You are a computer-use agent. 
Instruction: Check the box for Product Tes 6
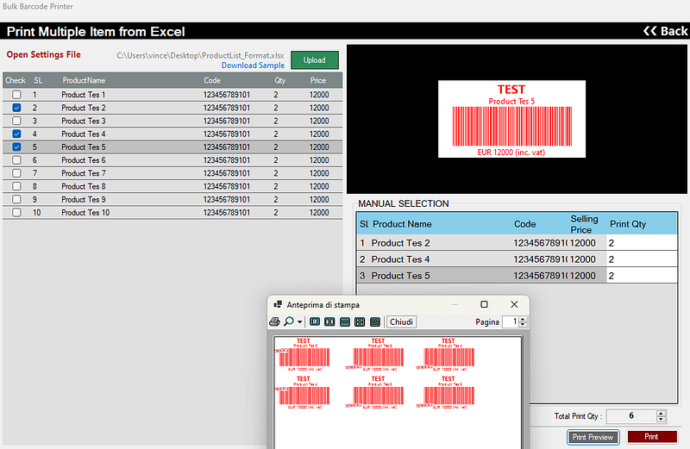coord(16,160)
